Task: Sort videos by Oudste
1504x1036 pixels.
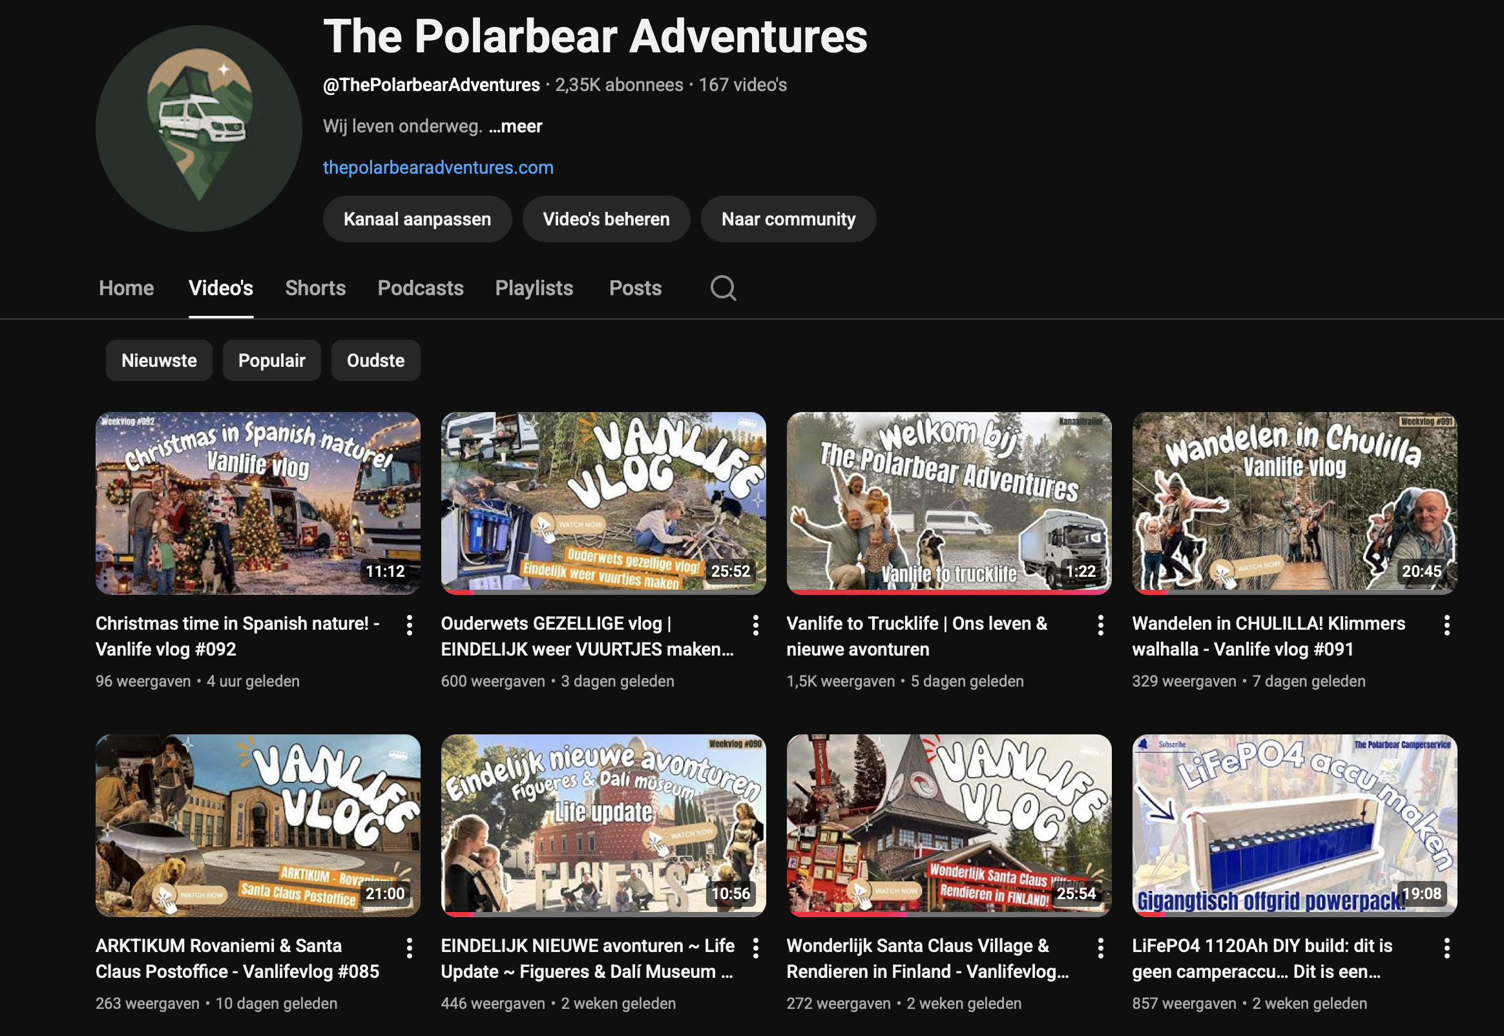Action: pyautogui.click(x=376, y=360)
